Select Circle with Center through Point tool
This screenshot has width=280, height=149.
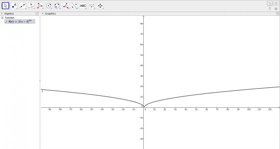(x=48, y=6)
